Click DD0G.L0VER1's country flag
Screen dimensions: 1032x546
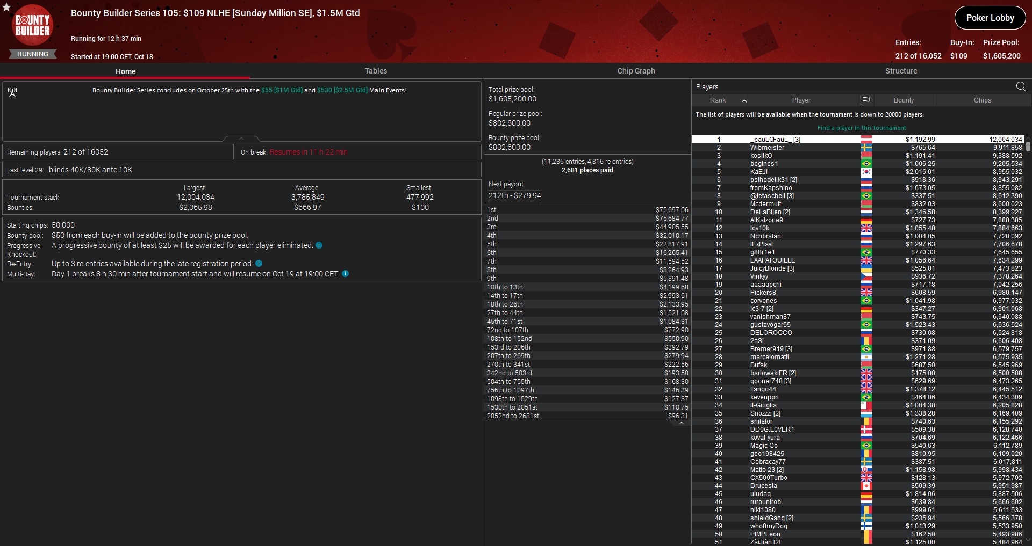coord(866,429)
